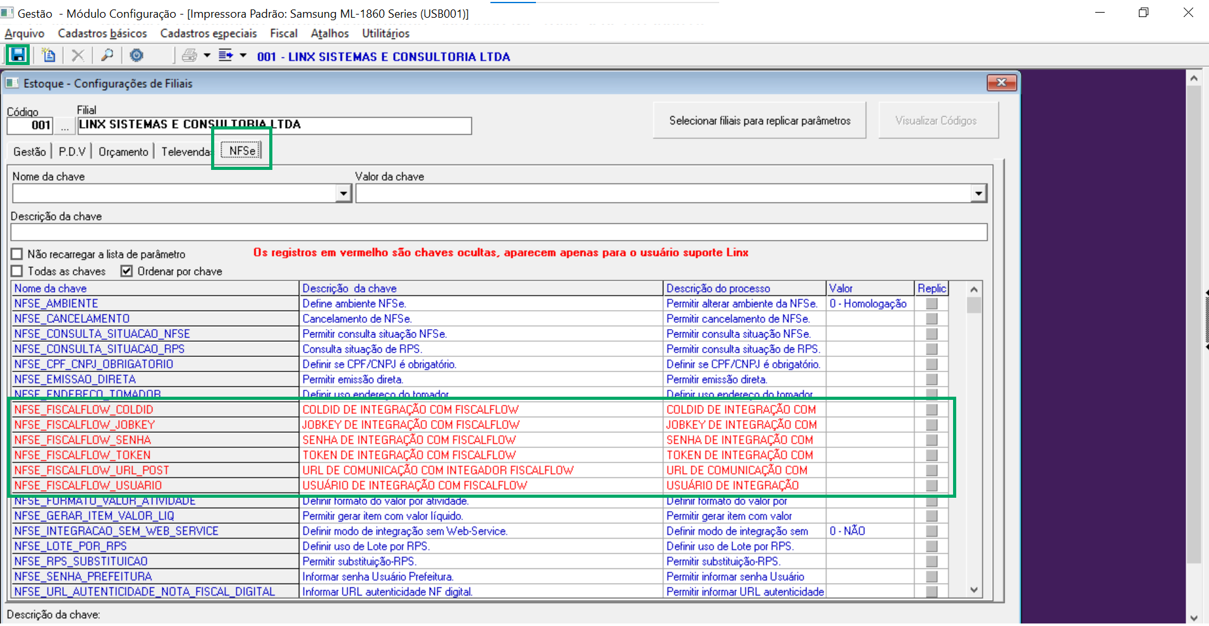
Task: Click the magnifier search icon
Action: (107, 56)
